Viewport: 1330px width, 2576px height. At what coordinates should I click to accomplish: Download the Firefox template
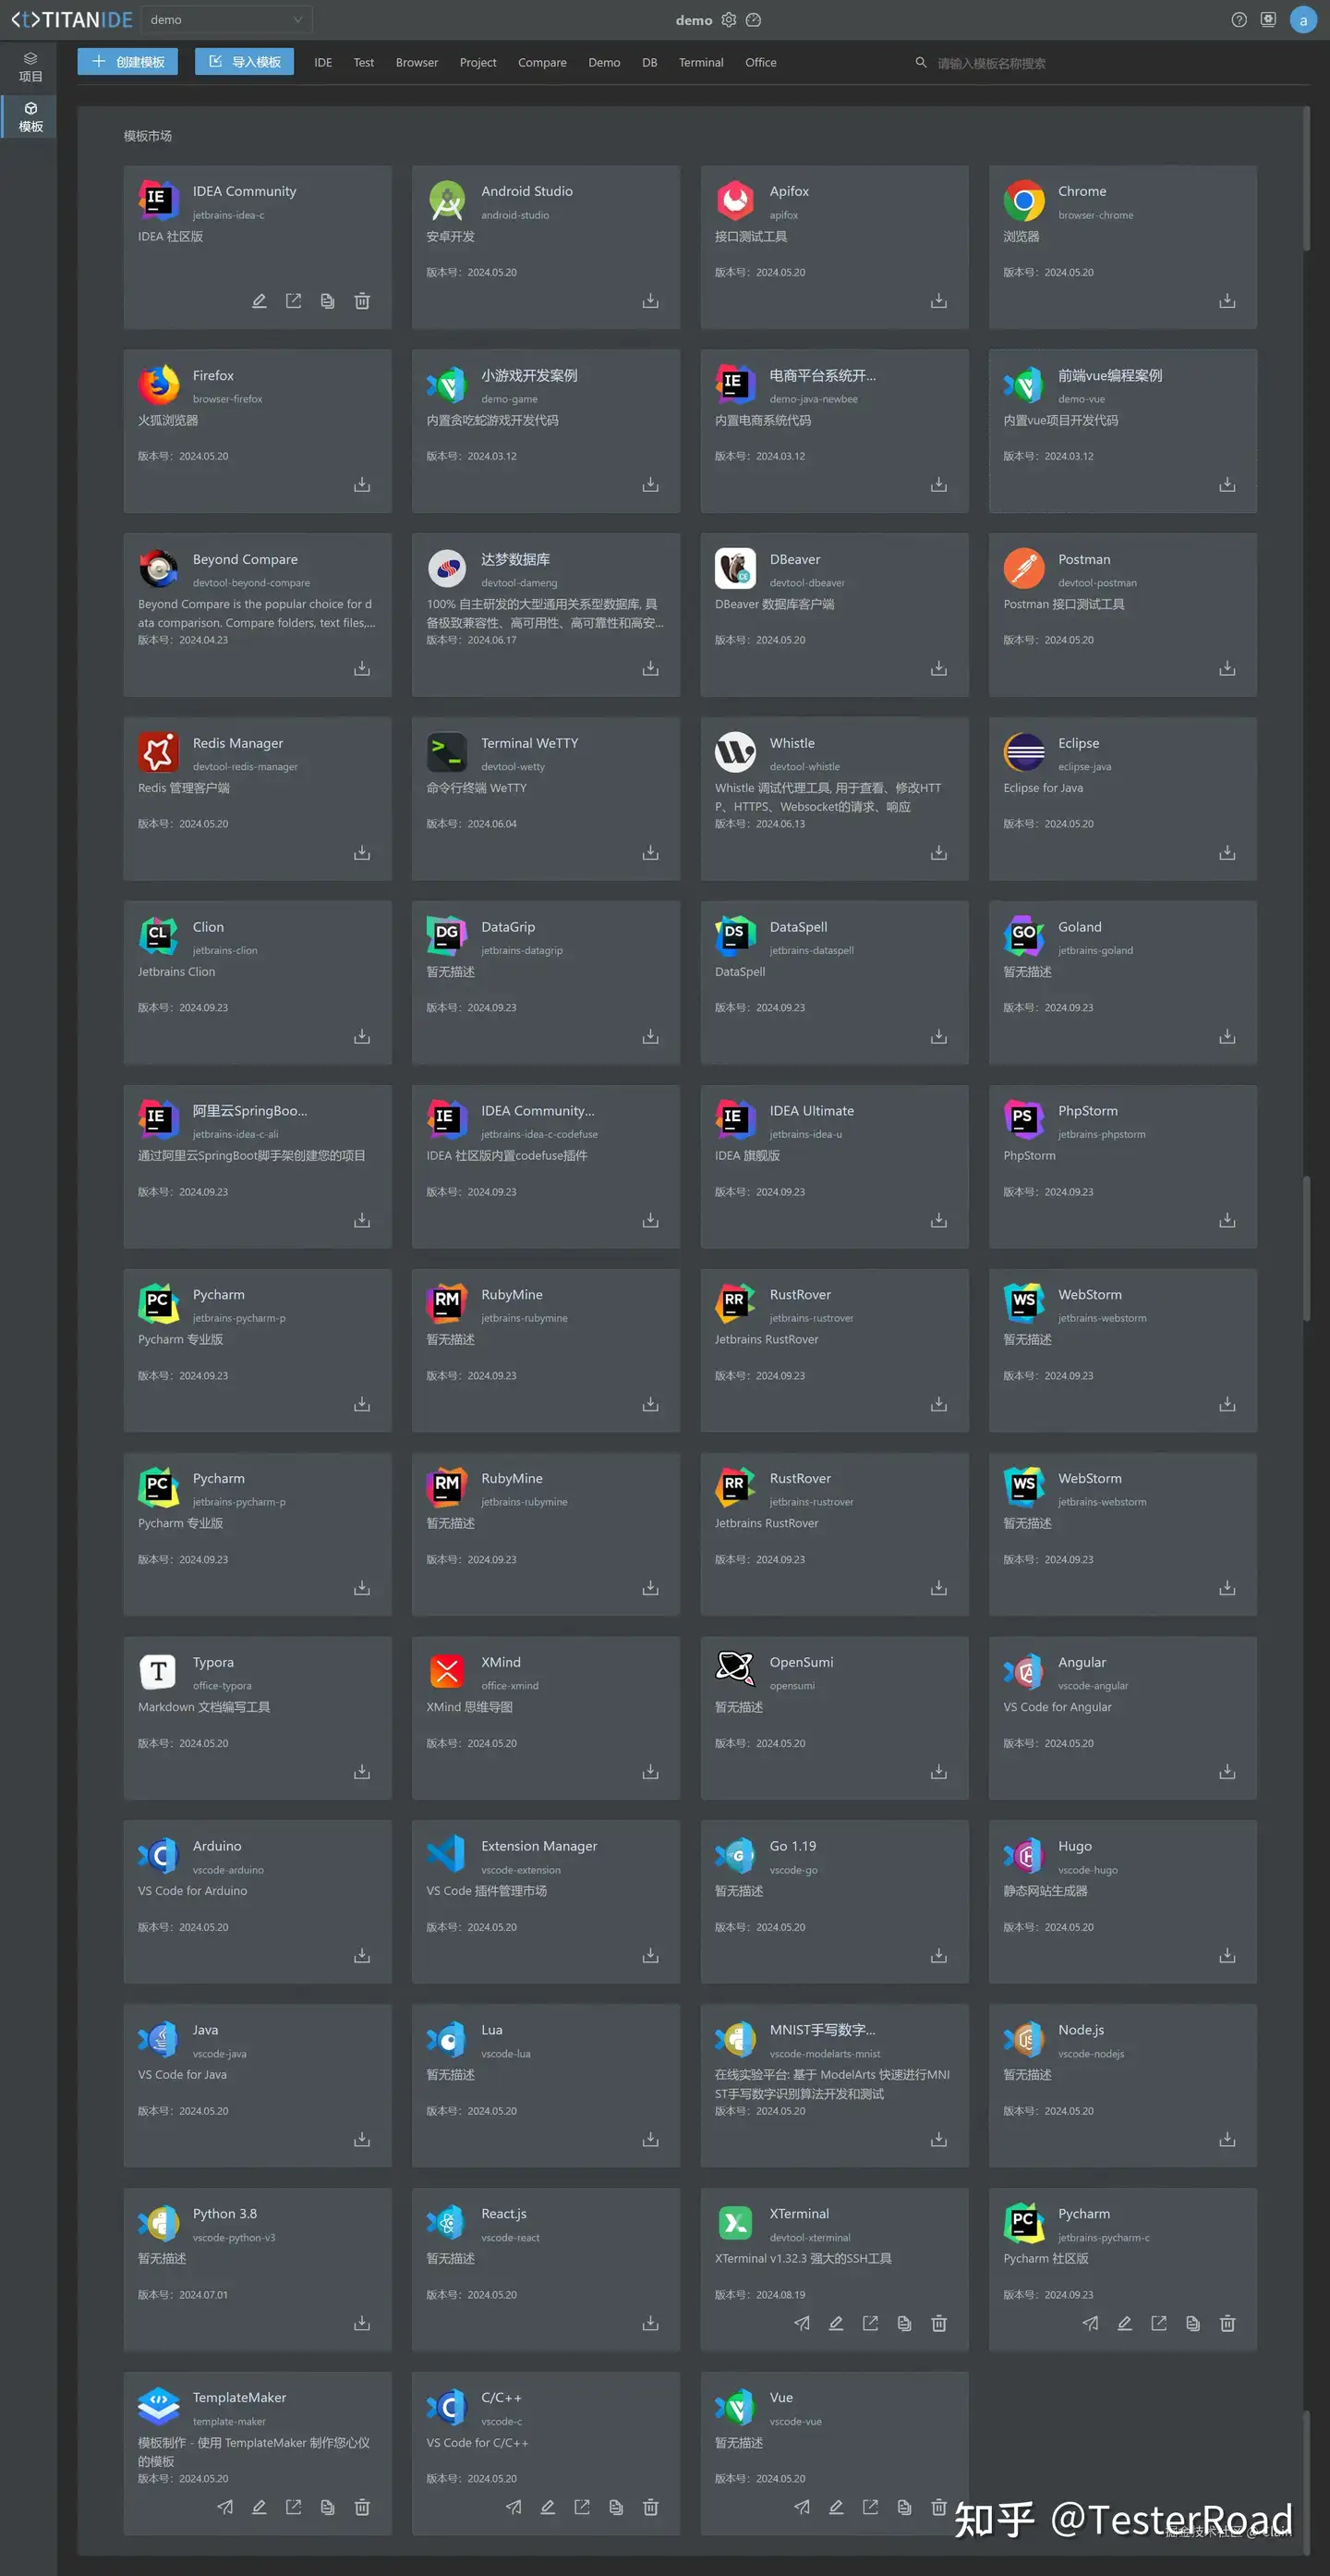pos(362,485)
